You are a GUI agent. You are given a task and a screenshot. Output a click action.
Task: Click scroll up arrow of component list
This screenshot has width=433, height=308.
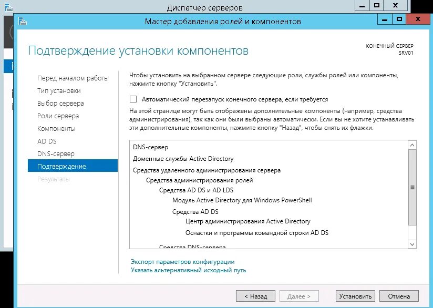coord(413,145)
